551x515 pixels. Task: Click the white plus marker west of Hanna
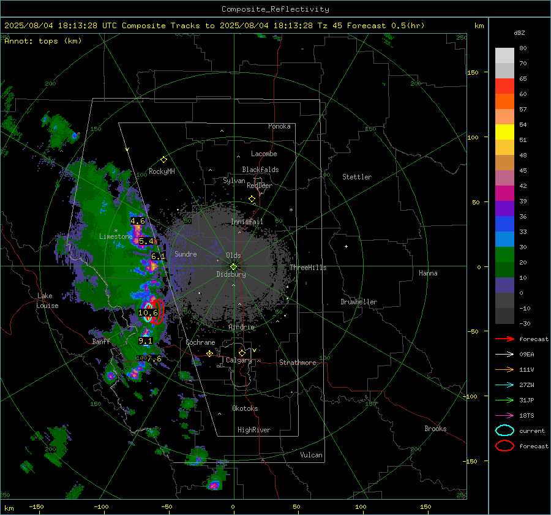pos(346,246)
